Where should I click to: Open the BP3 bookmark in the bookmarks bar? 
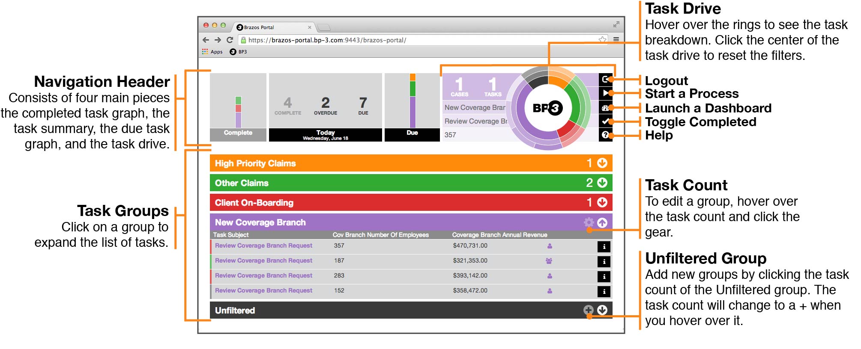(x=239, y=52)
